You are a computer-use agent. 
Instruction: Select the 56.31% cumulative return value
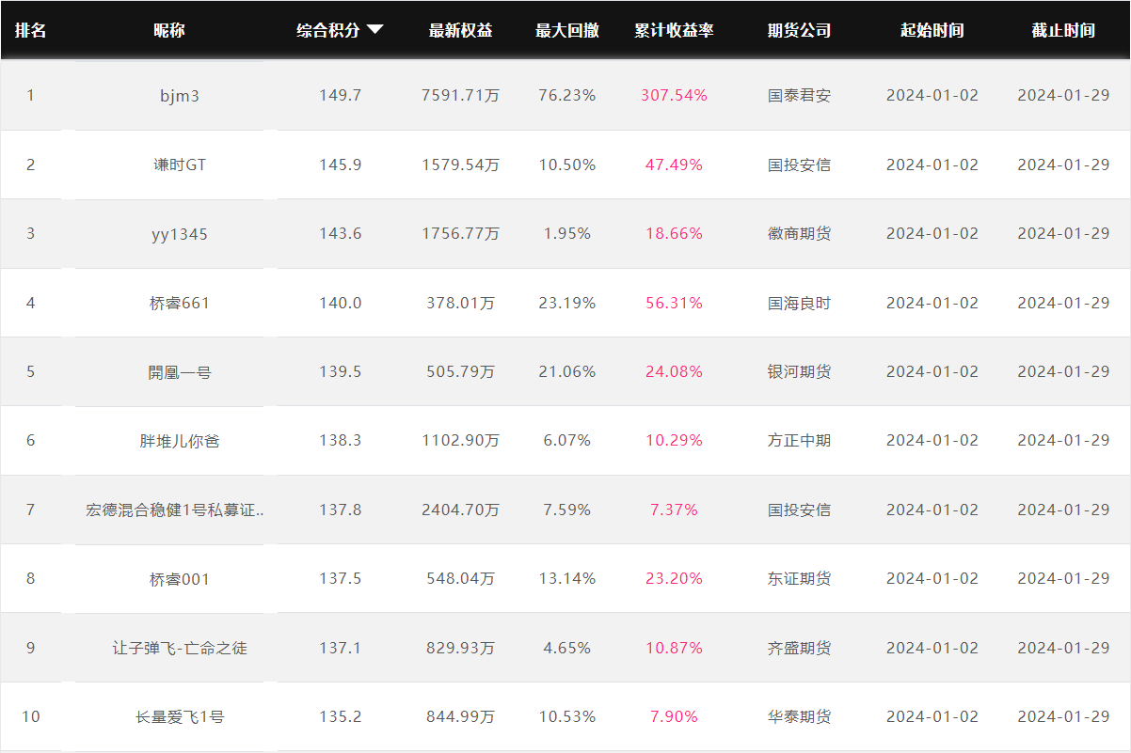(x=674, y=303)
